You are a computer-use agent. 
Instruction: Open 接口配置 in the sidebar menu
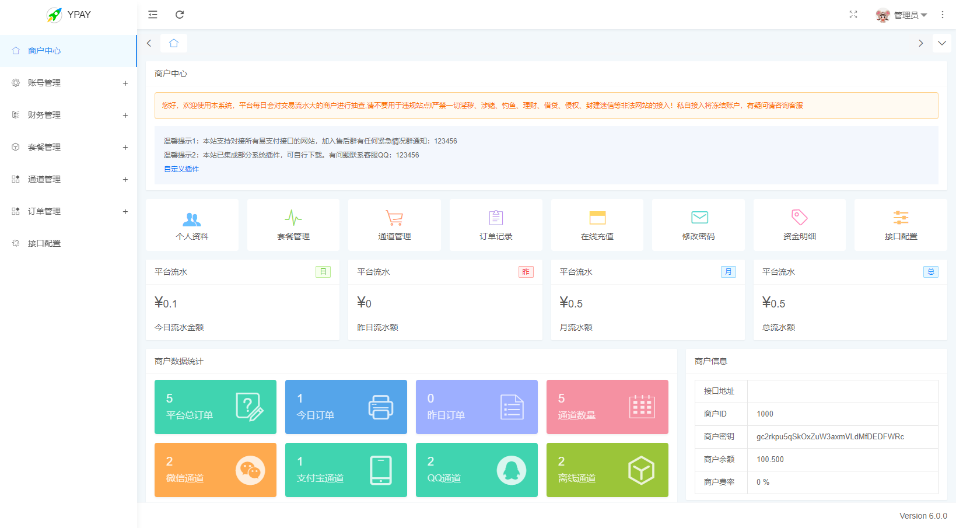(x=44, y=243)
